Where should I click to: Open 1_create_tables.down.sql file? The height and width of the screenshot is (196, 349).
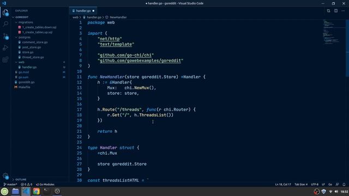(x=39, y=27)
